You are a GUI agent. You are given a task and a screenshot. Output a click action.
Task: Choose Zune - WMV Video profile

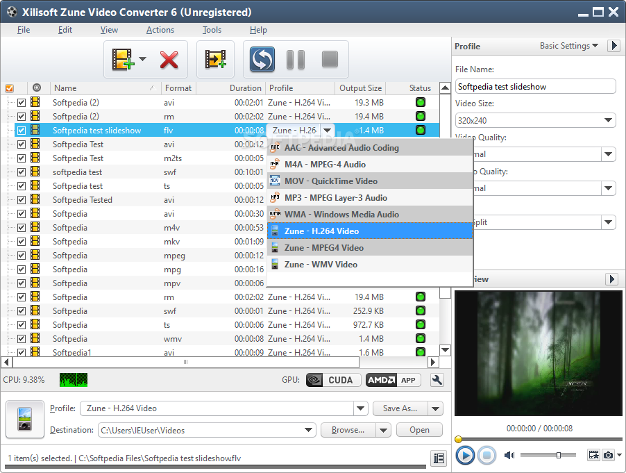pos(370,264)
